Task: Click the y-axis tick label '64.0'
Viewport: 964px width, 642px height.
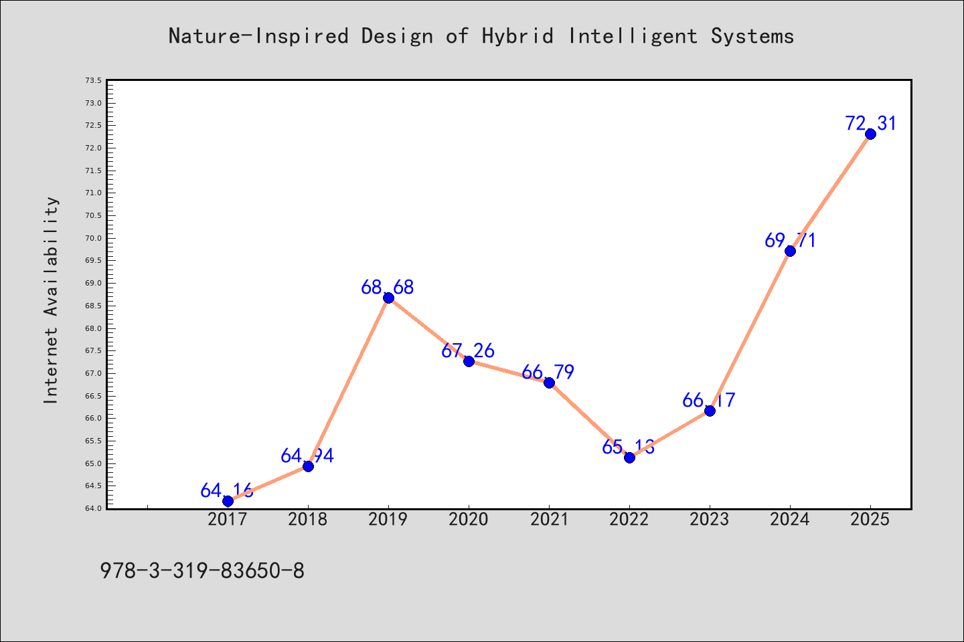Action: (94, 508)
